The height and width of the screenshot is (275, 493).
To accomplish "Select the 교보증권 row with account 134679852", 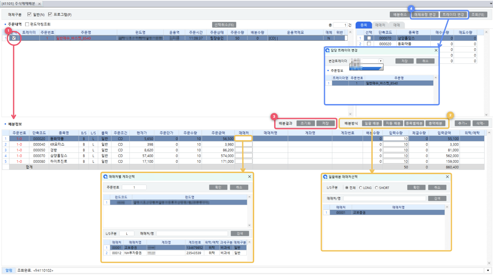I will [176, 248].
